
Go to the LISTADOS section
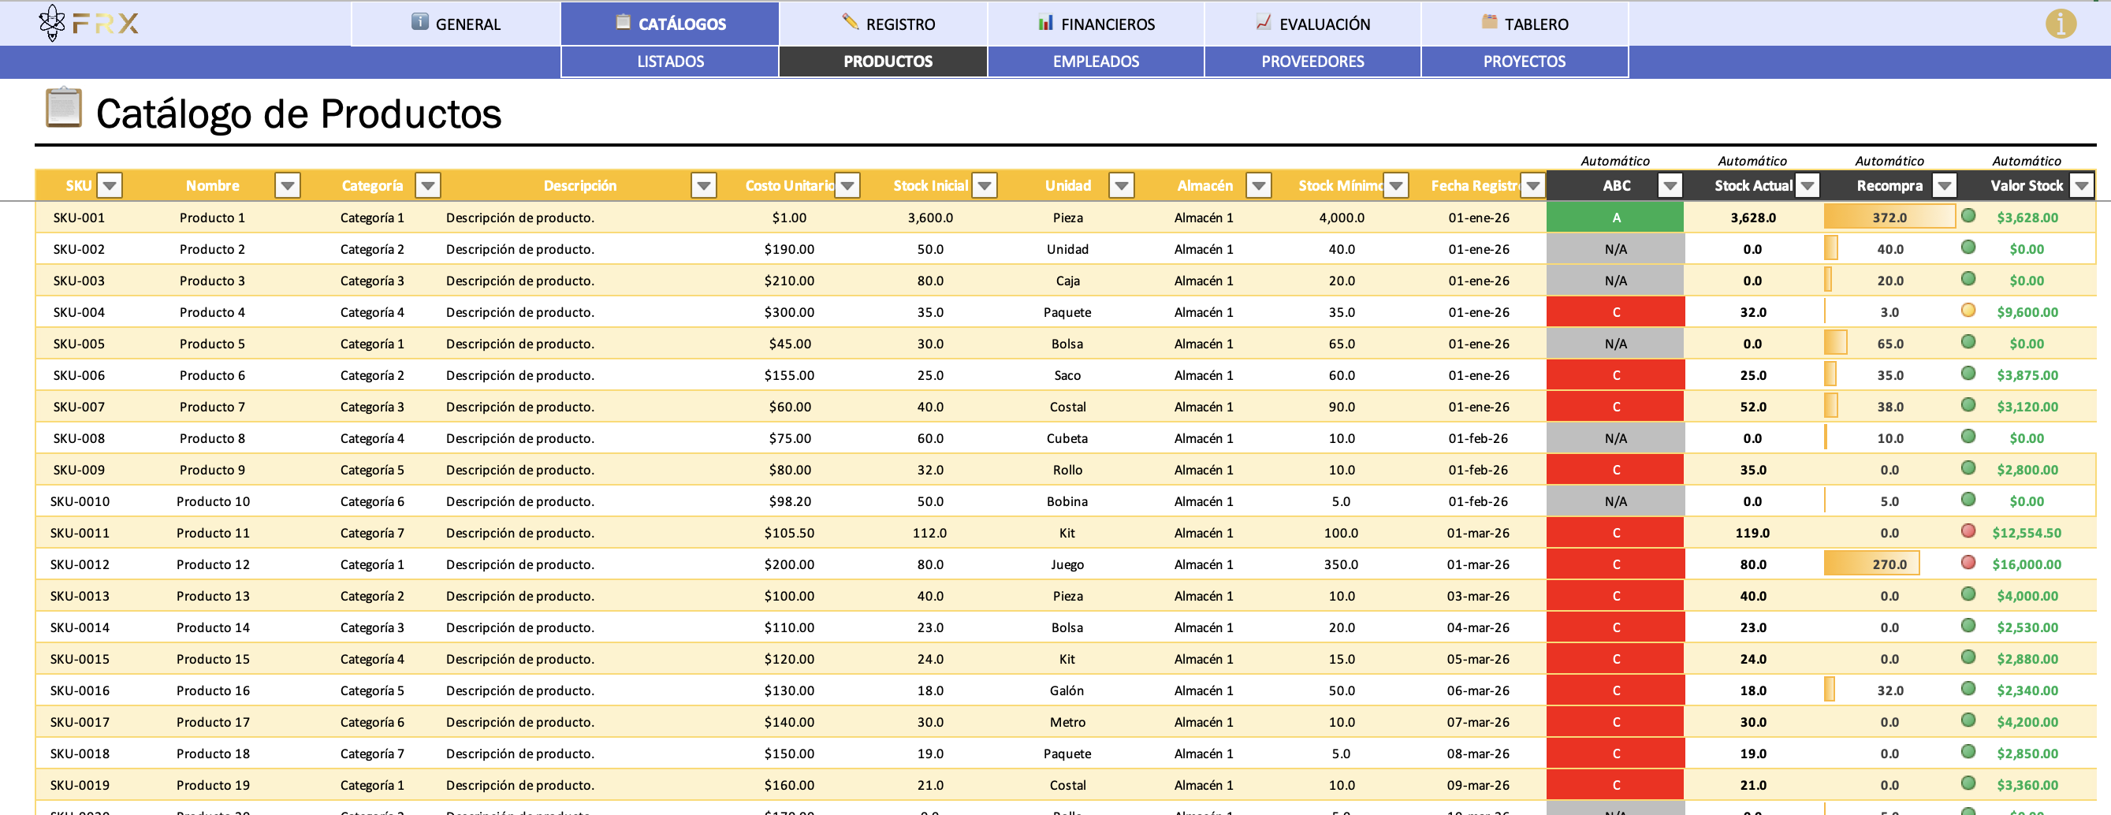click(x=669, y=61)
